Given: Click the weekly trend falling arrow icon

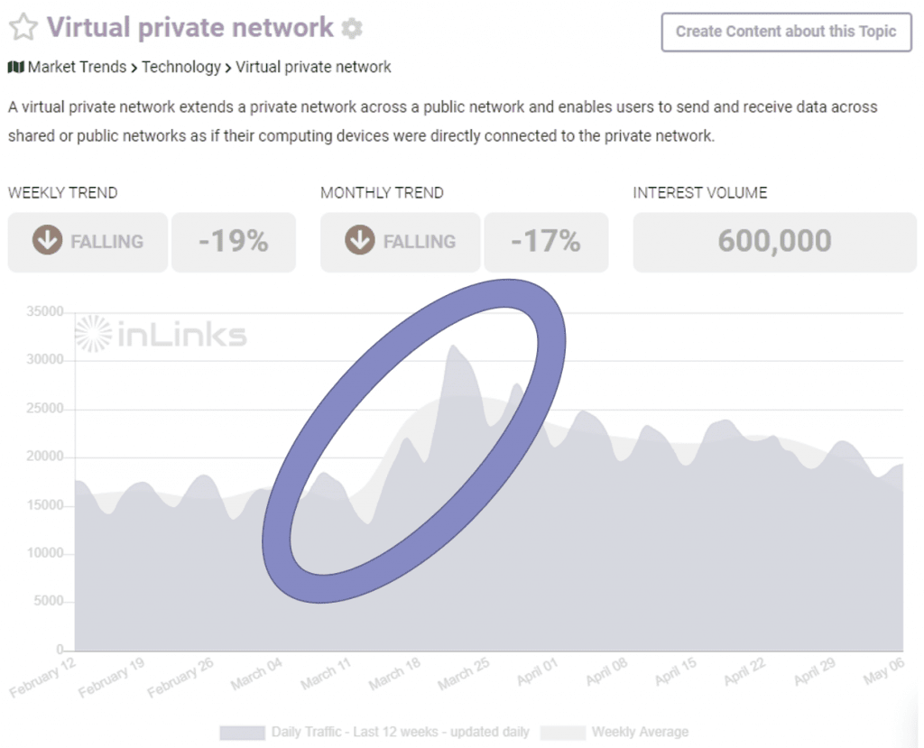Looking at the screenshot, I should [x=47, y=240].
